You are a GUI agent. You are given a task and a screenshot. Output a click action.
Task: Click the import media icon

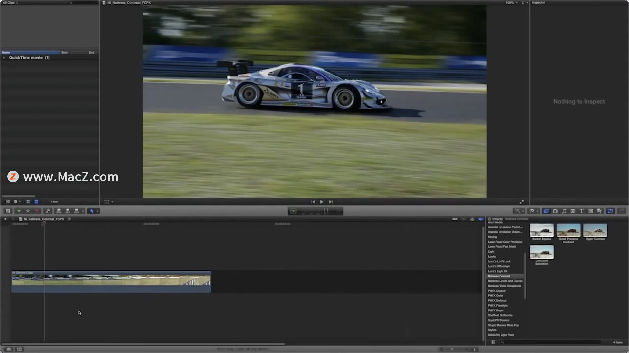8,211
